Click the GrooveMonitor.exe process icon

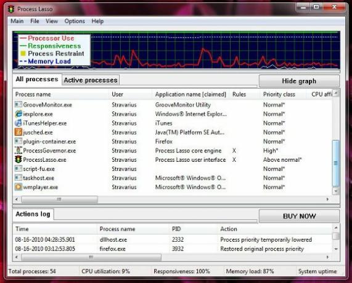[18, 105]
